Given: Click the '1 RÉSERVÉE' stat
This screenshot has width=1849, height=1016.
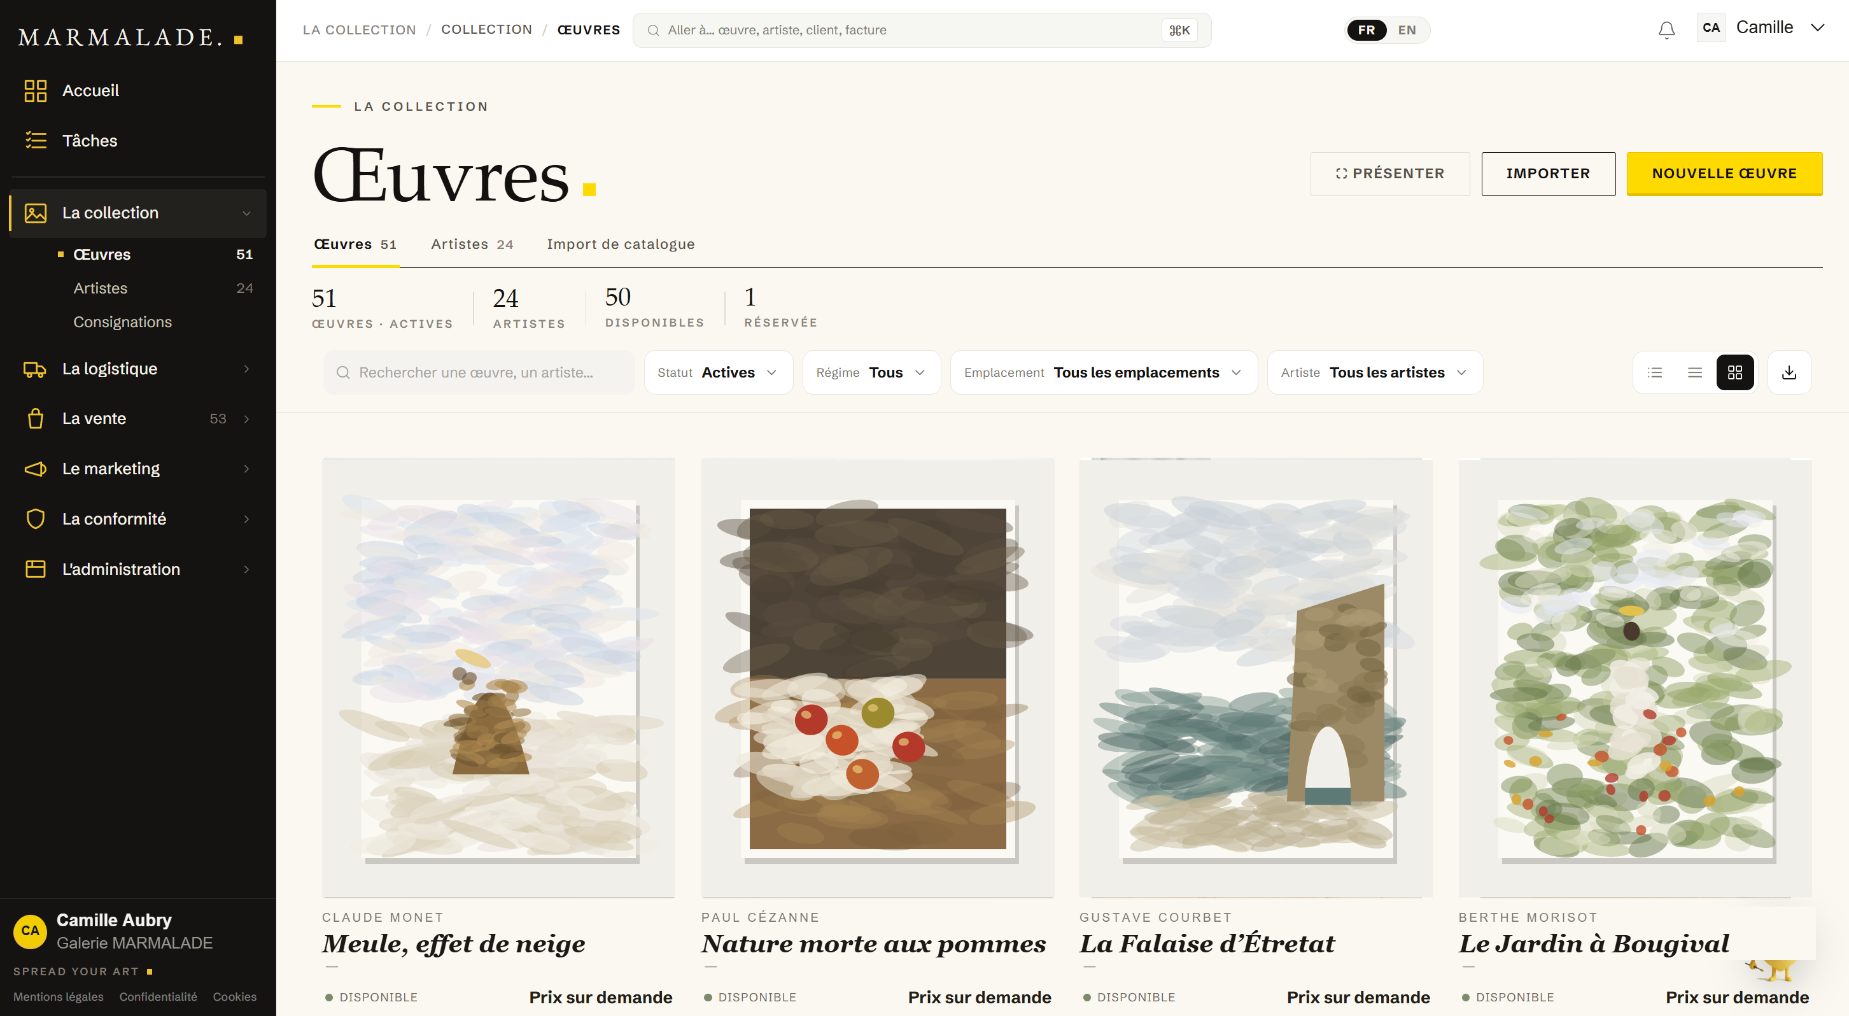Looking at the screenshot, I should pos(781,307).
